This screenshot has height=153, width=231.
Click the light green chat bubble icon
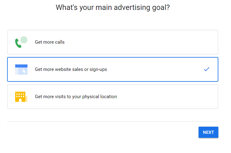click(x=24, y=40)
